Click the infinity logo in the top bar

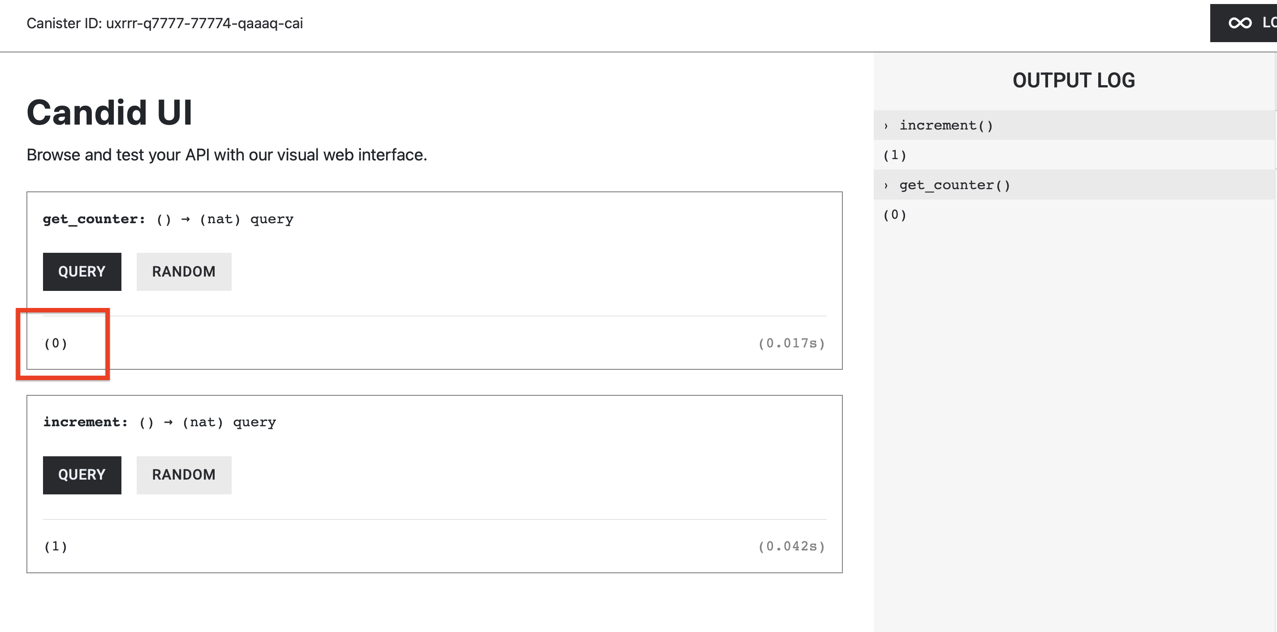point(1241,23)
